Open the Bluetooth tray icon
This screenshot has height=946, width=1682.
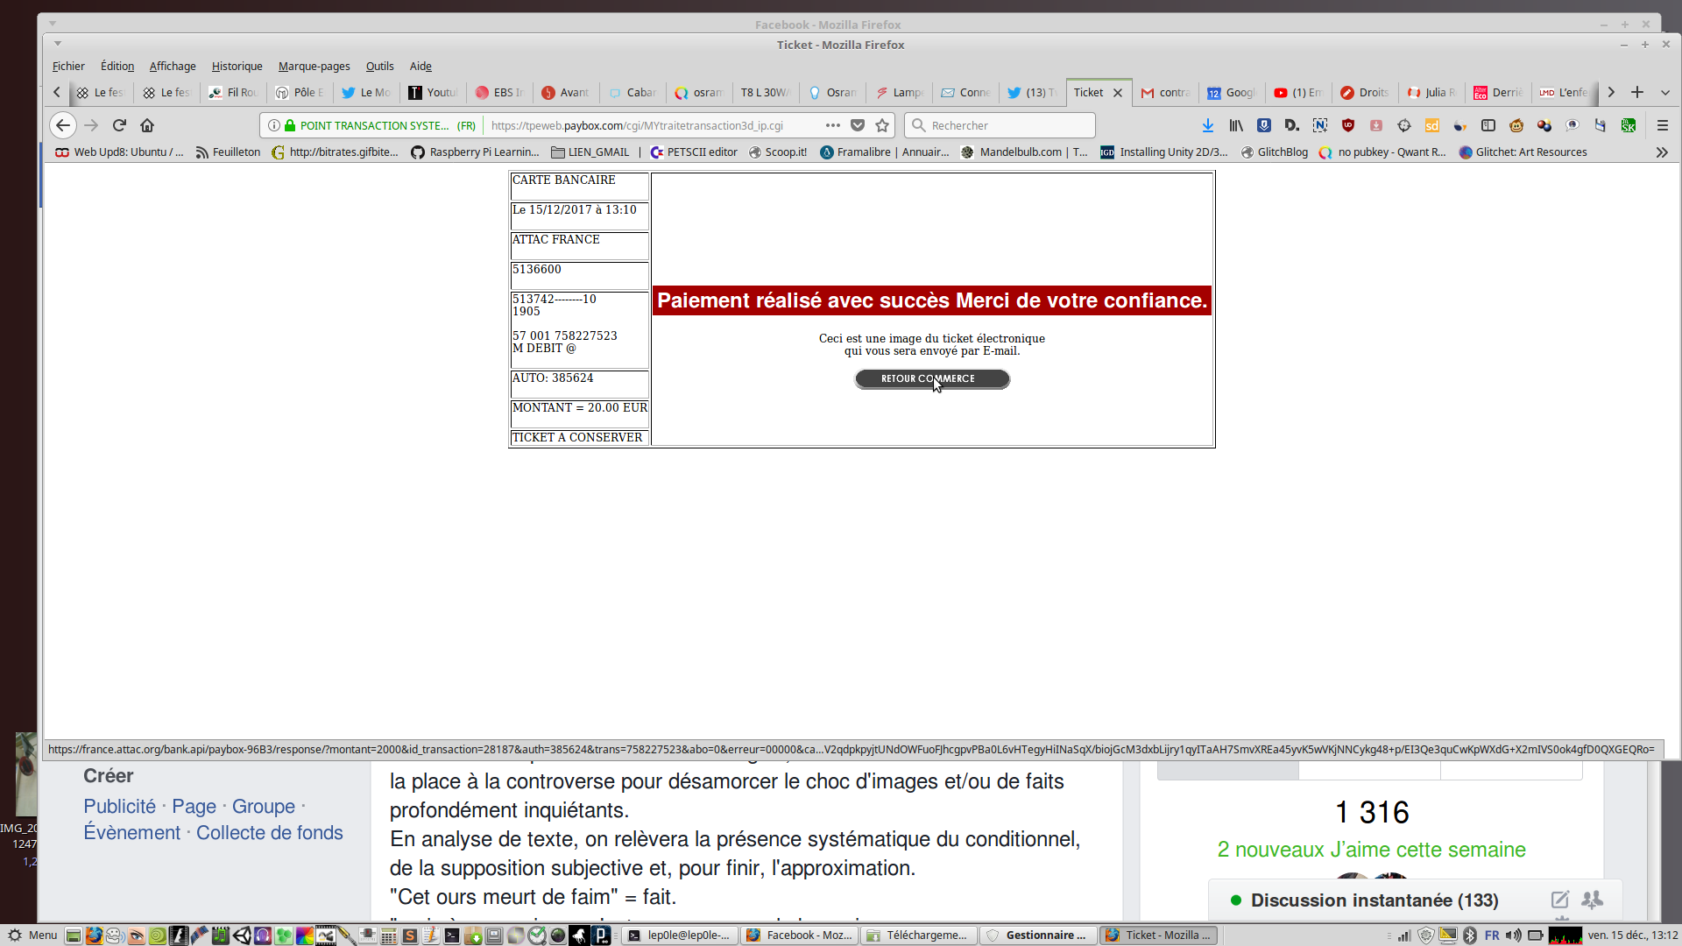[1470, 935]
